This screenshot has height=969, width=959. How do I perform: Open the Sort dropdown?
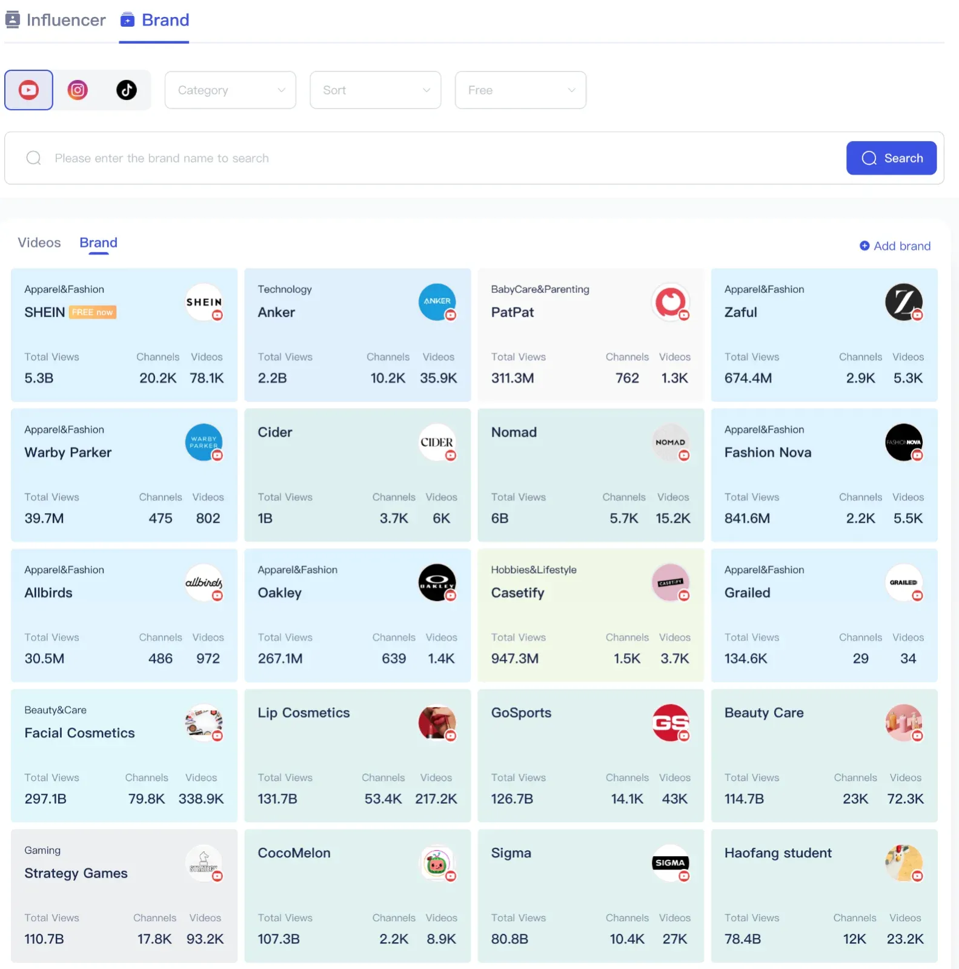coord(376,90)
